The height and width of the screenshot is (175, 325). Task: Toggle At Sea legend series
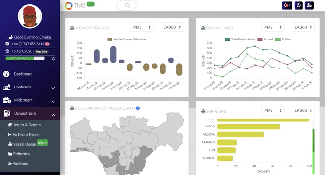coord(283,39)
